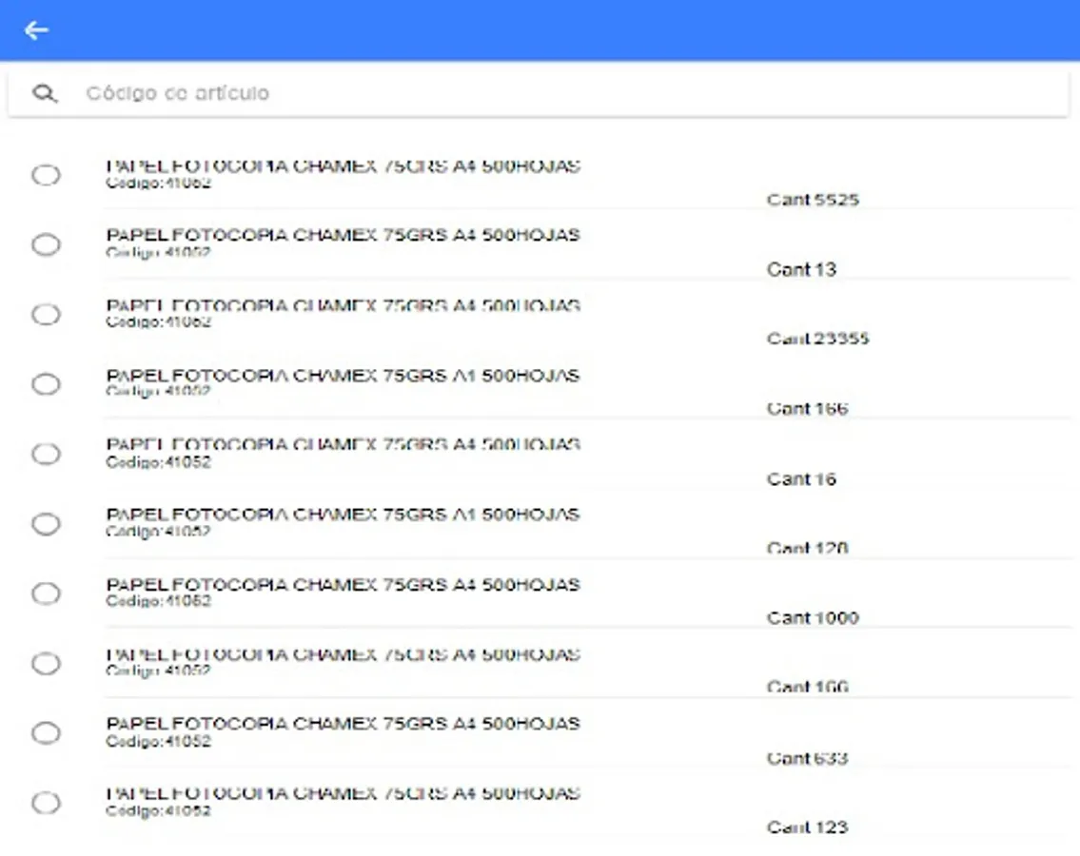Click PAPEL FOTOCOPIA title in Cant 1000 row

343,585
